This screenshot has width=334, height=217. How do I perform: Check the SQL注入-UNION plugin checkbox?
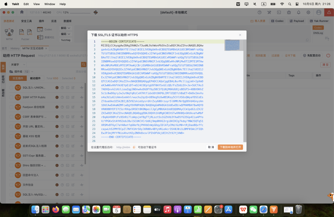coord(11,88)
